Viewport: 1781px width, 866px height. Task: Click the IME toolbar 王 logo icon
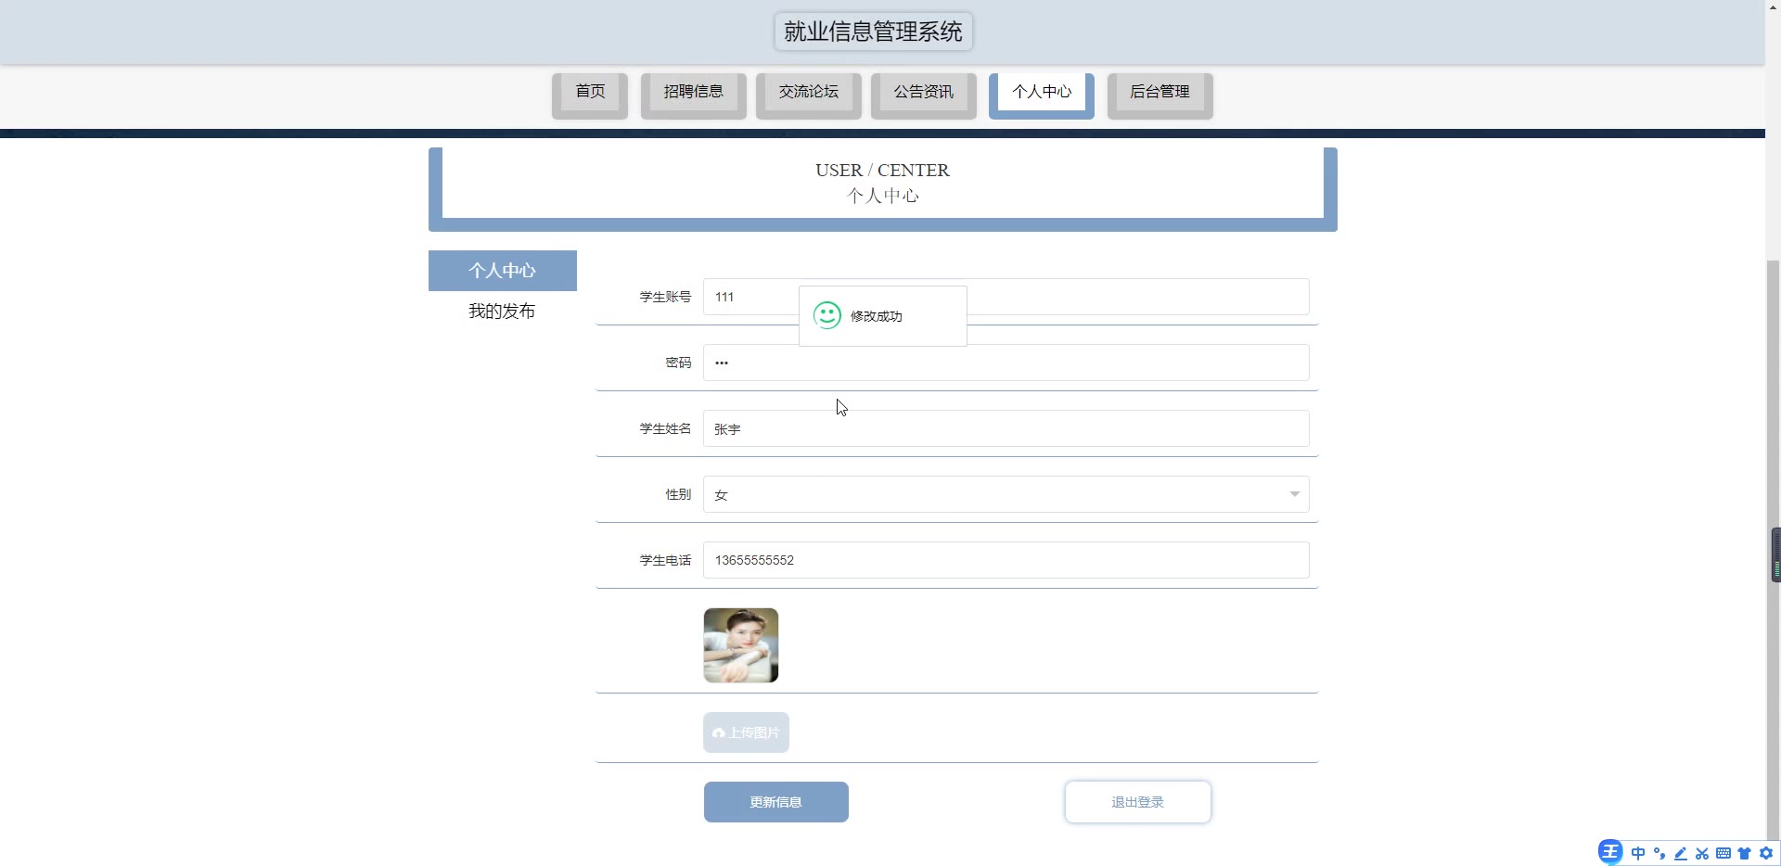(x=1610, y=851)
